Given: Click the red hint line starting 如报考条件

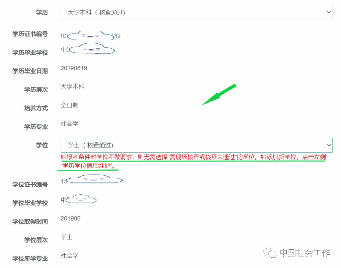Looking at the screenshot, I should tap(193, 157).
